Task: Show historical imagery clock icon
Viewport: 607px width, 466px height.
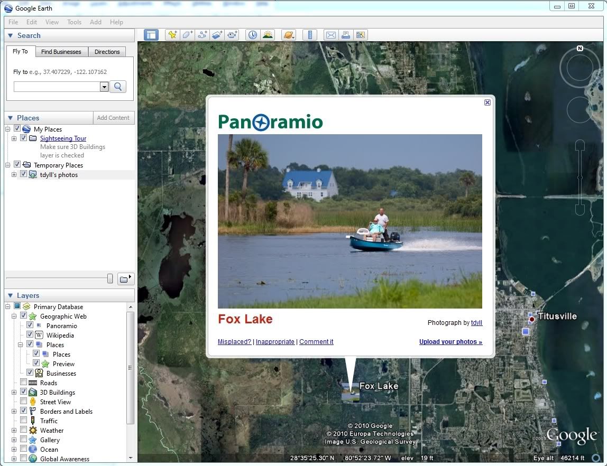Action: coord(252,35)
